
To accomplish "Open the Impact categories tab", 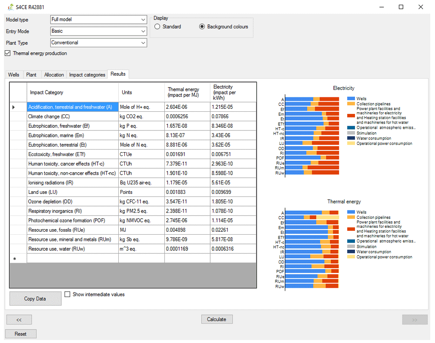I will click(x=87, y=75).
